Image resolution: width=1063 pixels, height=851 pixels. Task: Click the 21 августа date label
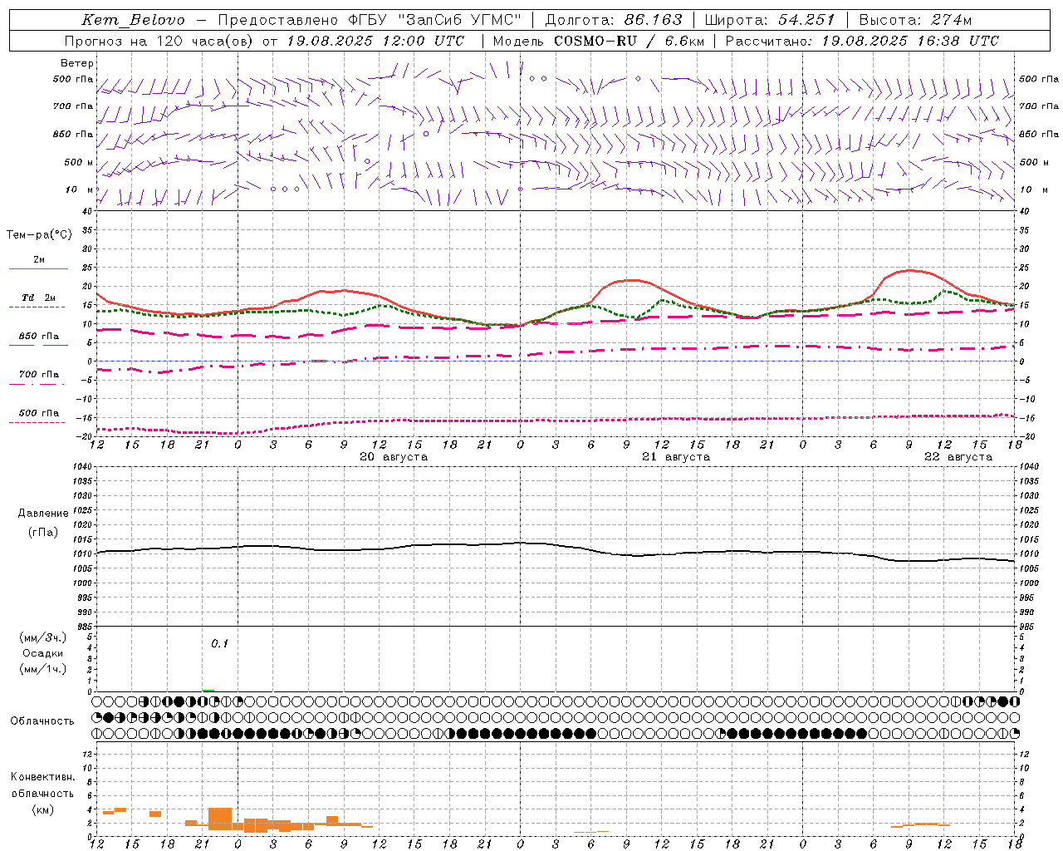[676, 457]
